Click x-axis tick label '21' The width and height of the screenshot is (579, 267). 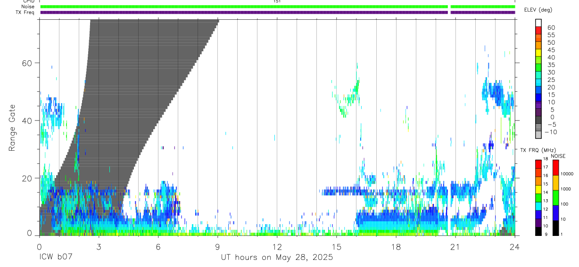[455, 247]
